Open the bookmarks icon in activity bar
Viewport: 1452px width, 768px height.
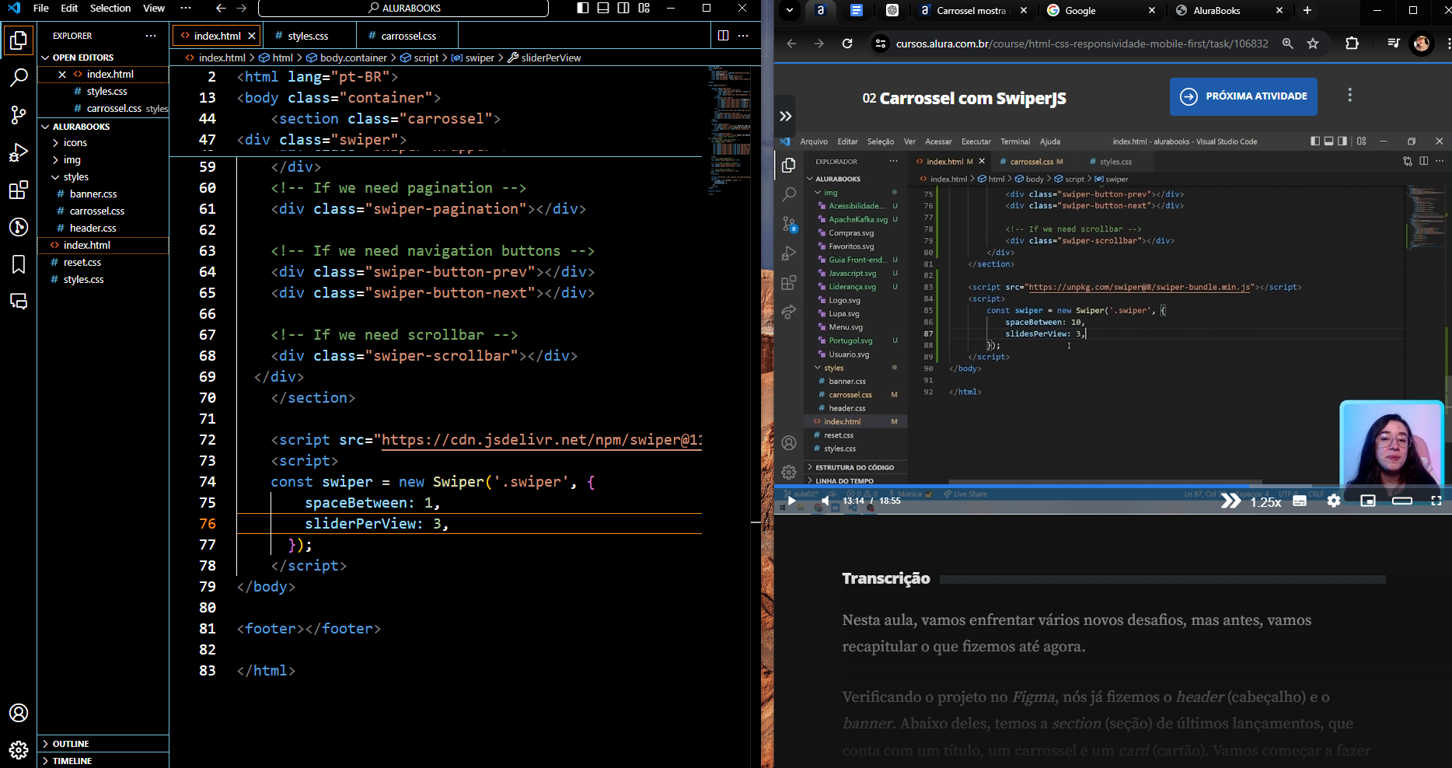(x=19, y=264)
